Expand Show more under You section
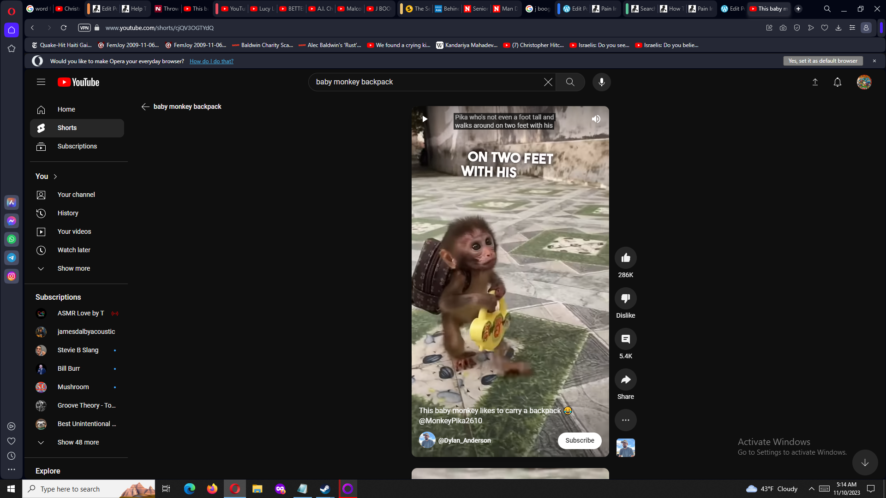 [x=73, y=268]
